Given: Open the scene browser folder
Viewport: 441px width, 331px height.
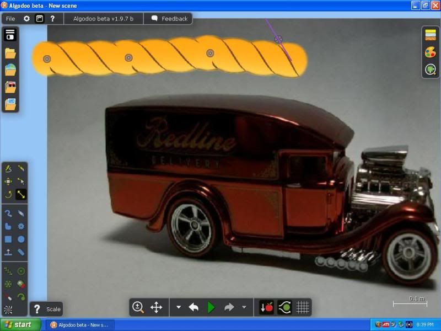Looking at the screenshot, I should [10, 54].
